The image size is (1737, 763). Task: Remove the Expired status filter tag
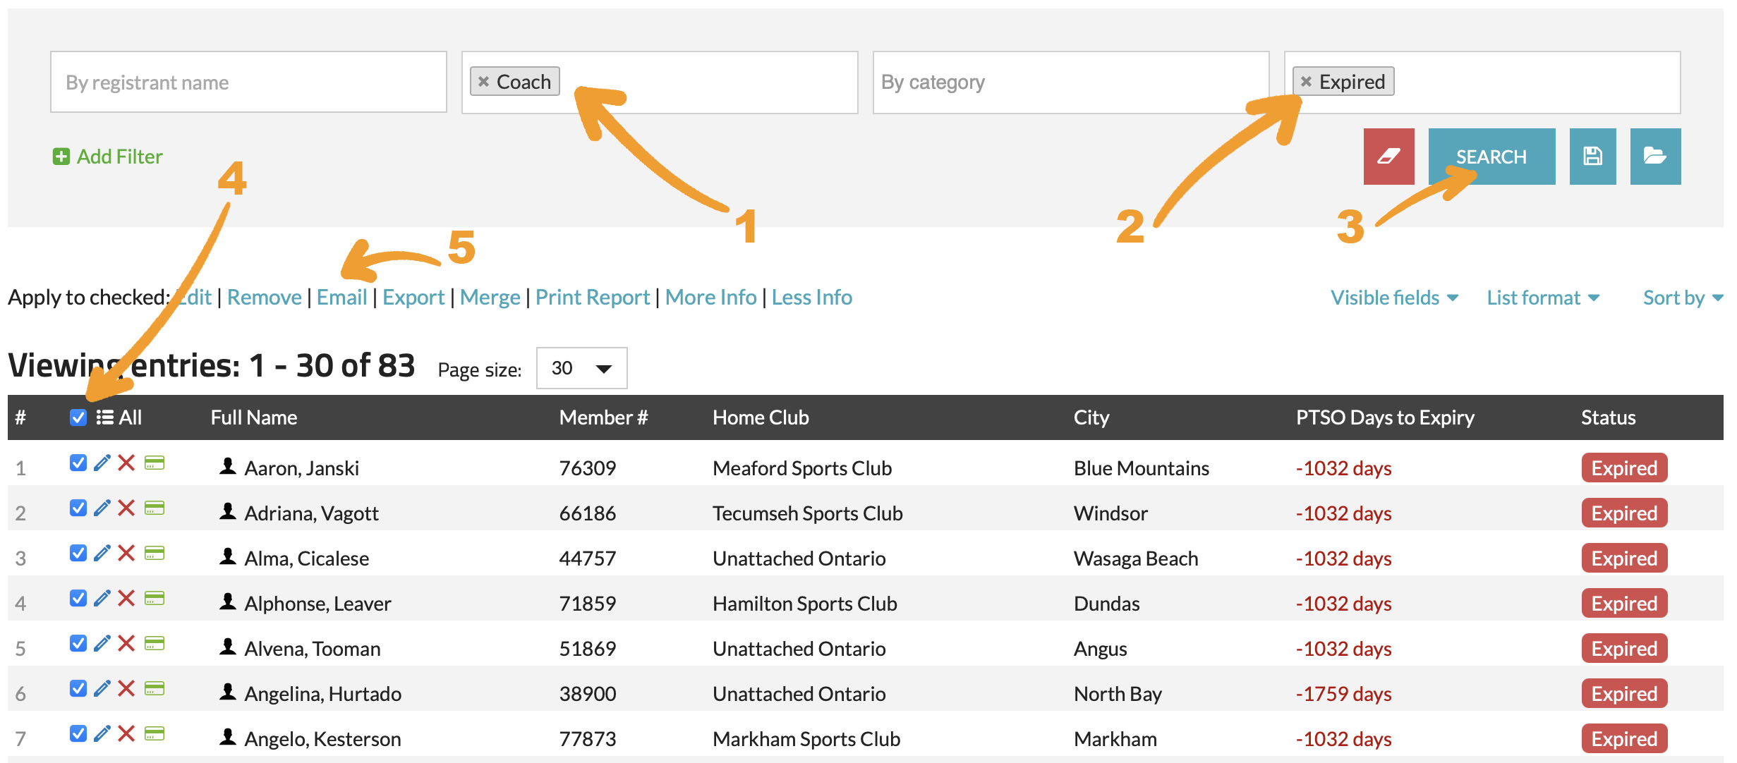[x=1306, y=82]
